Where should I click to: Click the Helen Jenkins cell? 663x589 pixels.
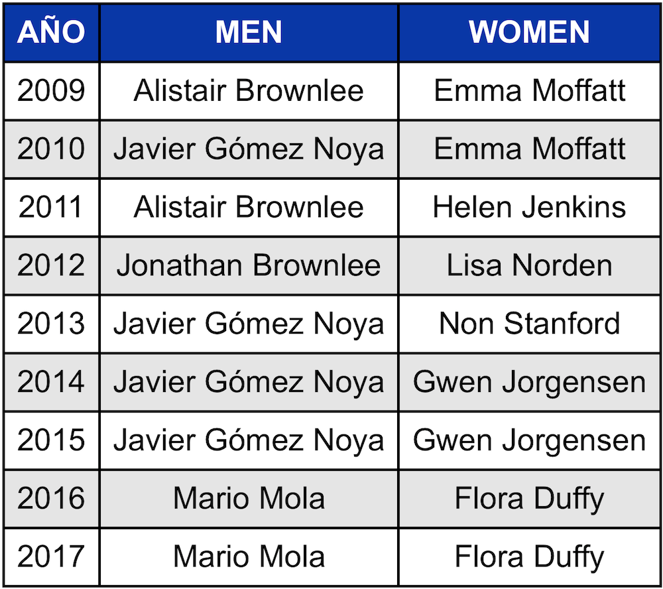pos(529,208)
